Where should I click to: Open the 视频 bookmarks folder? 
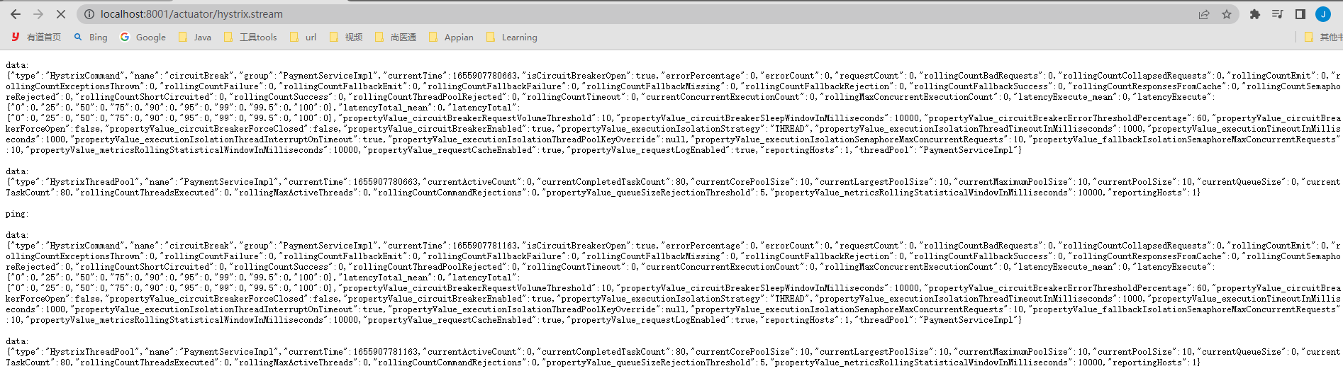tap(346, 37)
